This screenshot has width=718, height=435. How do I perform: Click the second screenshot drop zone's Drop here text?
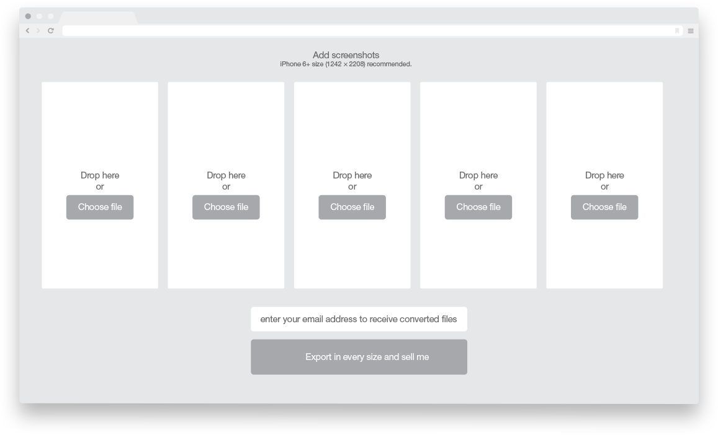(226, 175)
